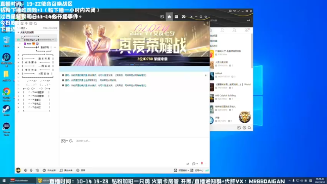Click the video camera icon in YY title bar
This screenshot has height=184, width=327.
tap(162, 17)
